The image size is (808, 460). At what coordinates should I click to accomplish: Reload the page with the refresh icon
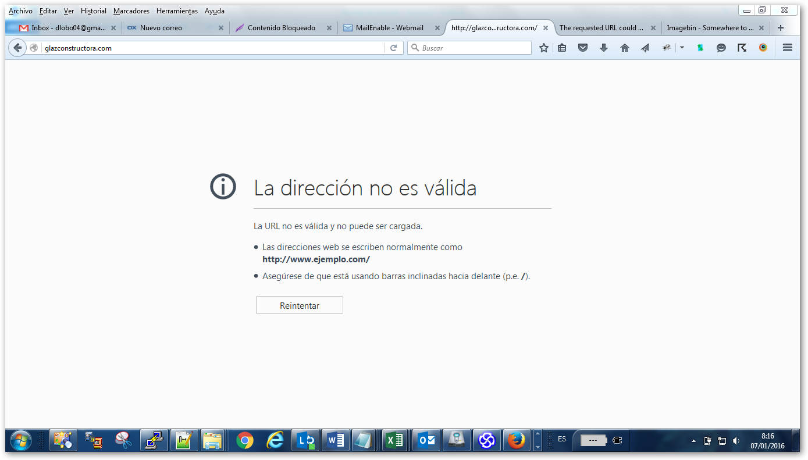point(393,48)
